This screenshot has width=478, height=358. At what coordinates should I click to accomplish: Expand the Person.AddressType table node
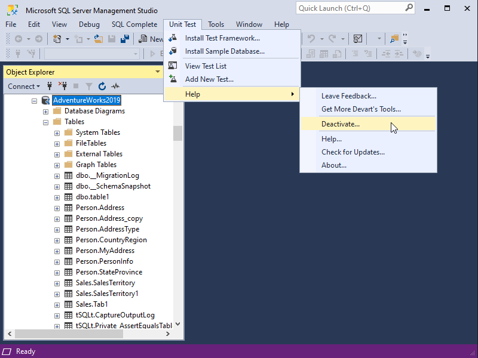click(x=57, y=230)
